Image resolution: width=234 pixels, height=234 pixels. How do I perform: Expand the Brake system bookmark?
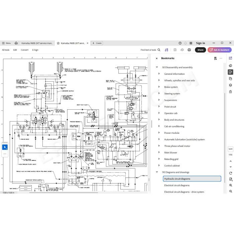point(159,87)
